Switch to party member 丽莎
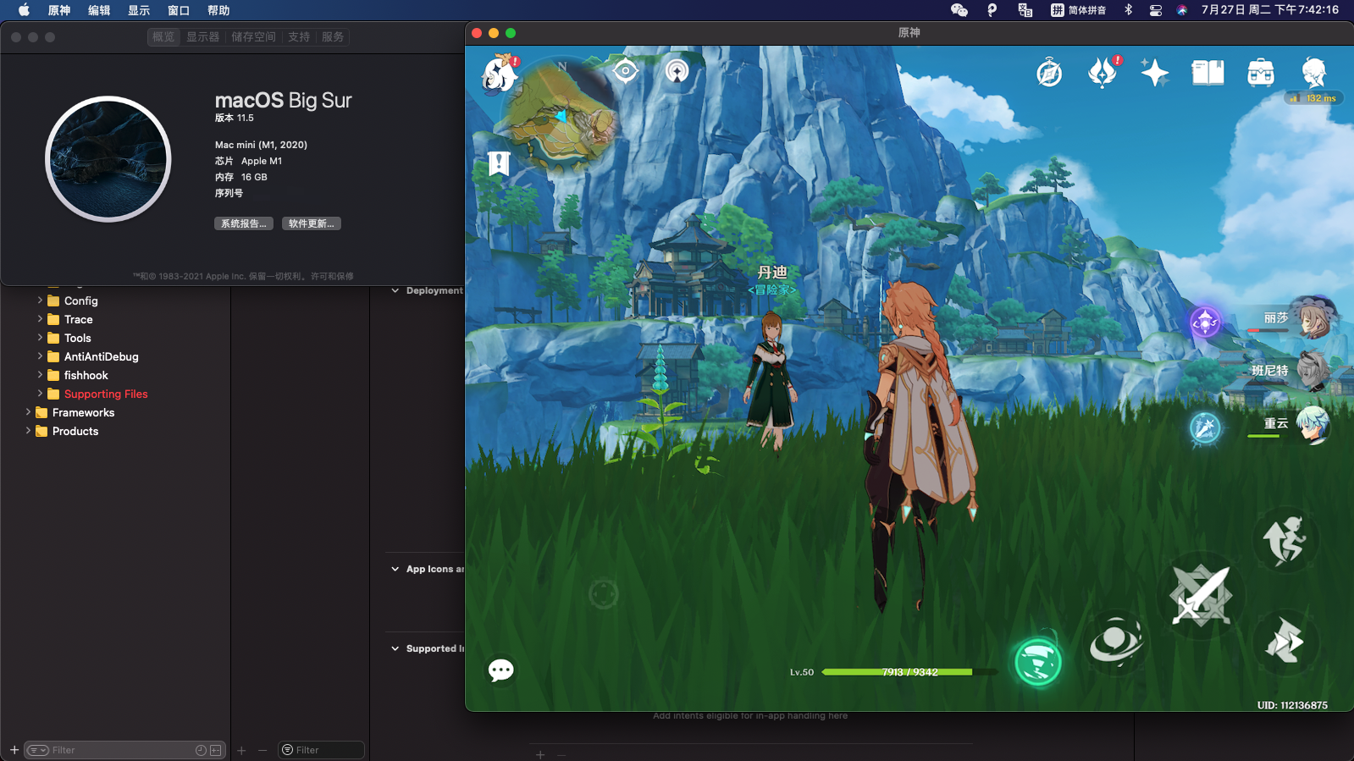1354x761 pixels. point(1313,318)
